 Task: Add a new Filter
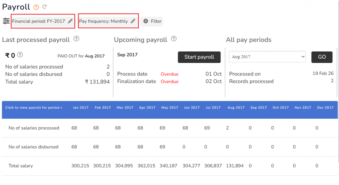pos(152,21)
